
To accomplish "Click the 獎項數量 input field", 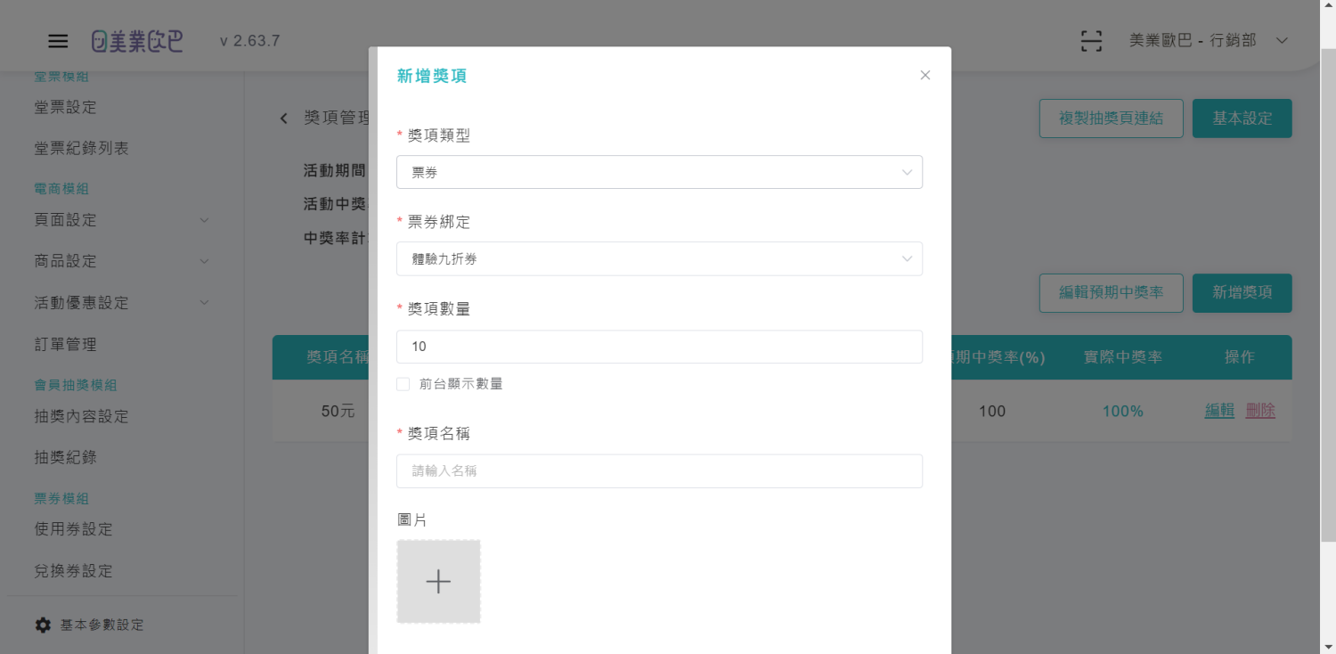I will [x=659, y=347].
